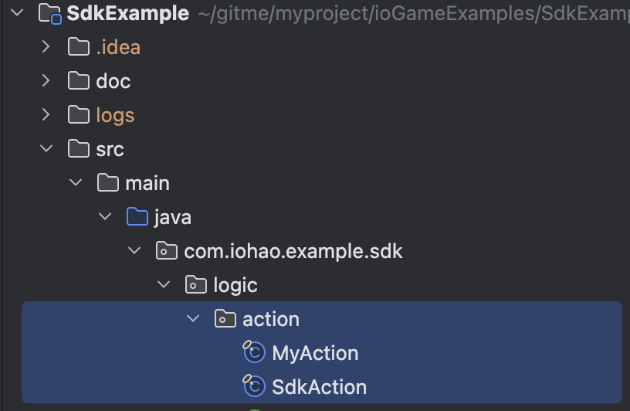Expand the .idea folder arrow
Viewport: 630px width, 411px height.
[x=46, y=47]
